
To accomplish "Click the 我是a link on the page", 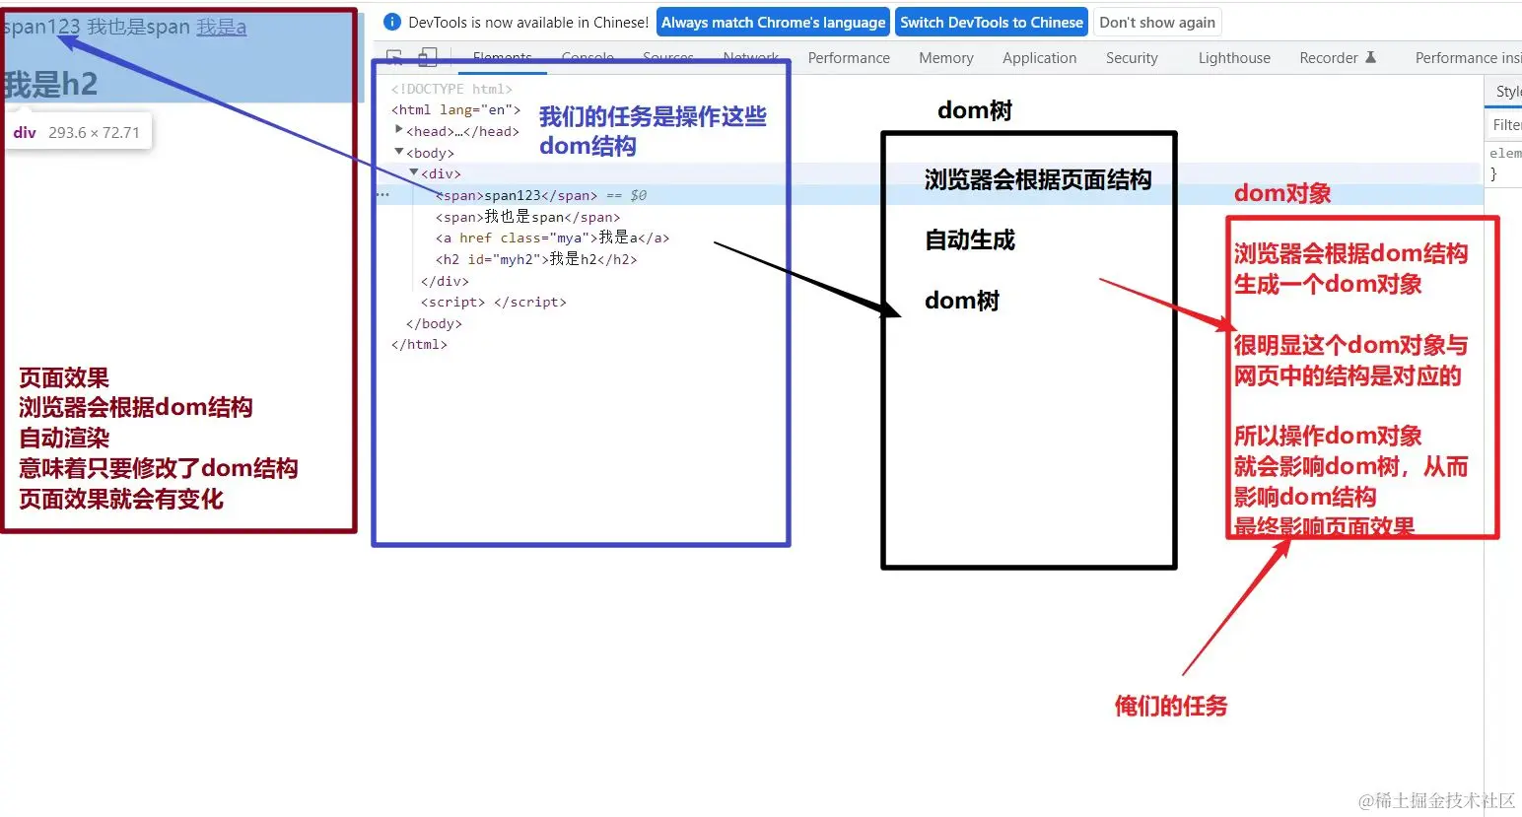I will [221, 27].
